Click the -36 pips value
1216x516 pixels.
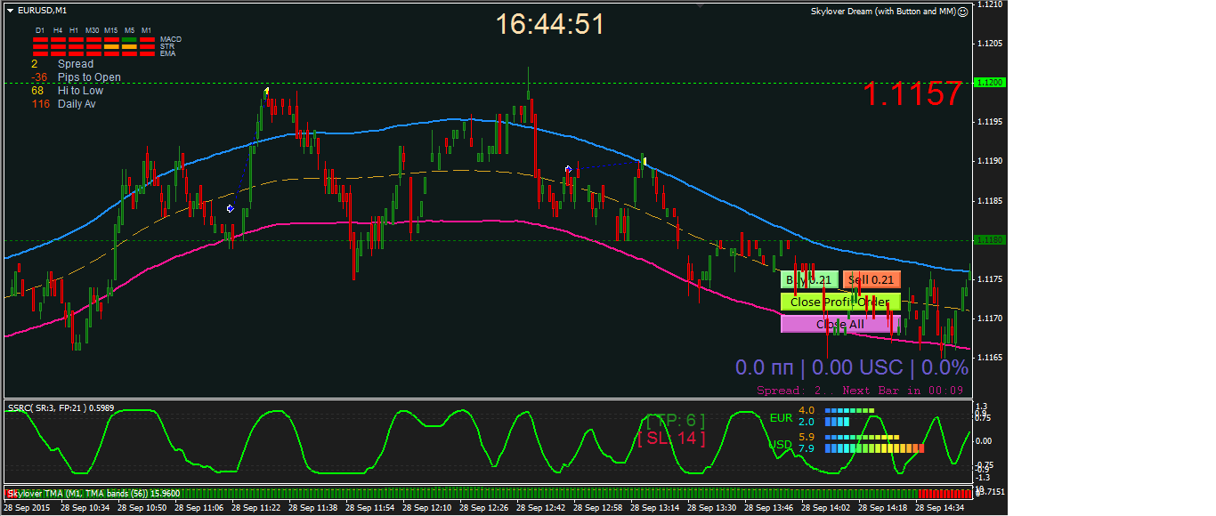(x=39, y=77)
